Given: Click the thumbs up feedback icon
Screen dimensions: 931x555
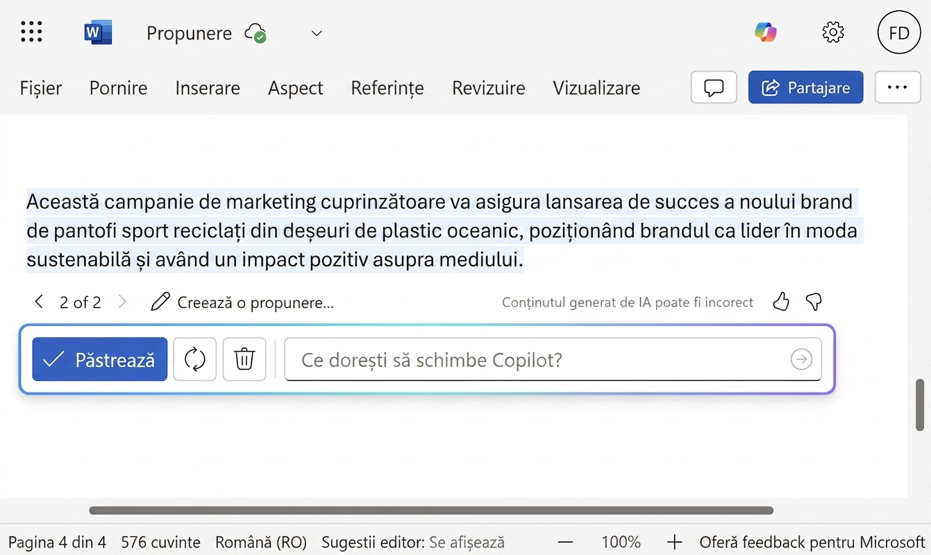Looking at the screenshot, I should pos(781,302).
